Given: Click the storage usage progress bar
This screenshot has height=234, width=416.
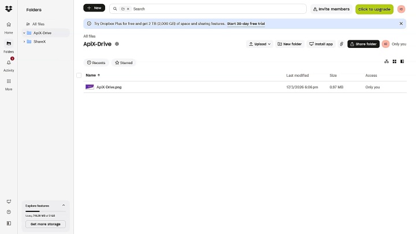Looking at the screenshot, I should (x=46, y=211).
